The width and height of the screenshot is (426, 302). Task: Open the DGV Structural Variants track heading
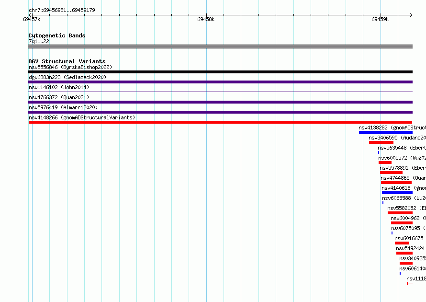point(67,61)
